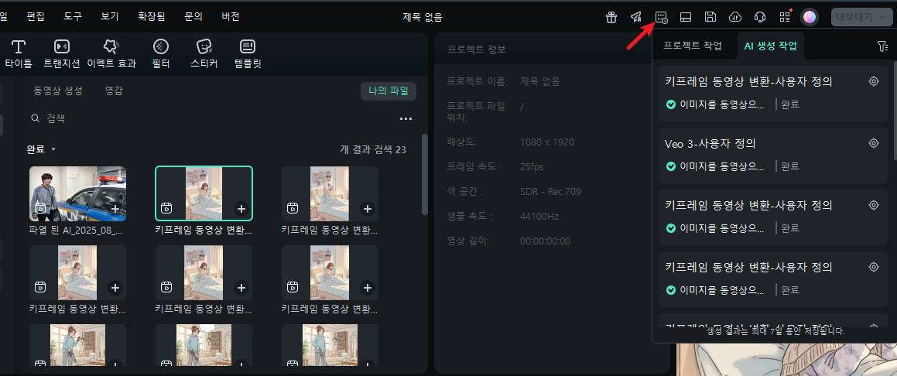Open the 이펙트 효과 (Effects) tool
The width and height of the screenshot is (897, 376).
click(x=111, y=54)
